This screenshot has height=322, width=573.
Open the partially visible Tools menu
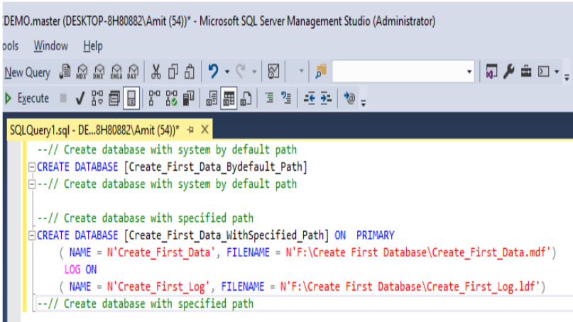[x=10, y=46]
